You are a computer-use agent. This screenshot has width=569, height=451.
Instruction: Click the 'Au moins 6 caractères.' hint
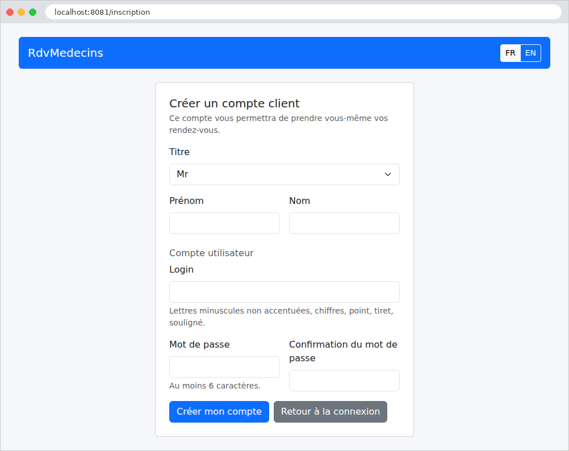click(x=215, y=386)
